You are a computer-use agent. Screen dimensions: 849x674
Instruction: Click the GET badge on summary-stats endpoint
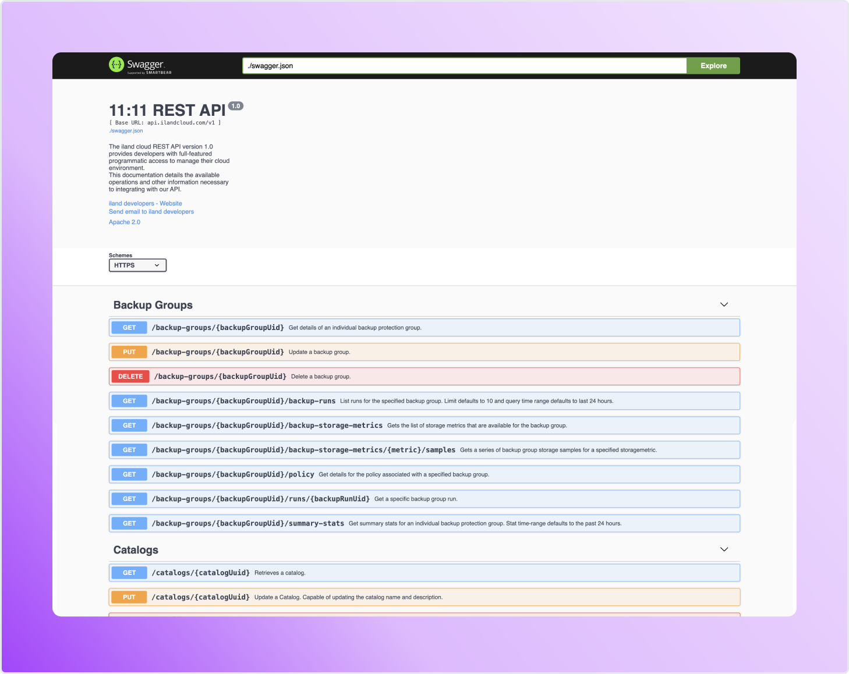click(x=129, y=523)
